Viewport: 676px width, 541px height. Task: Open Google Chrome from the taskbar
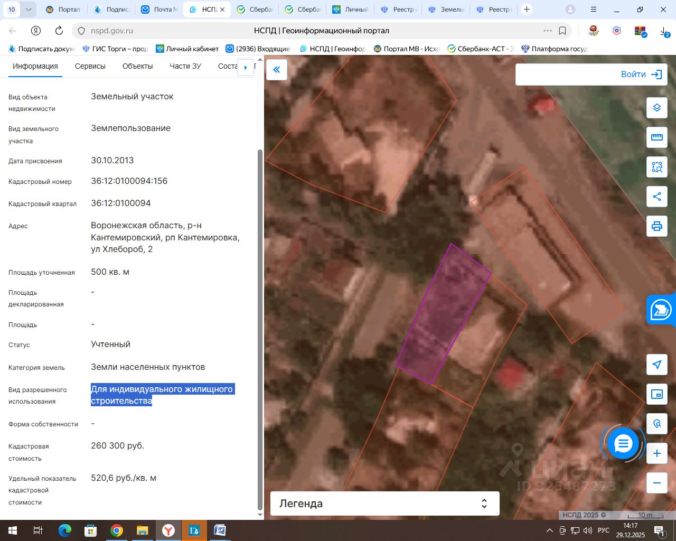click(x=117, y=530)
